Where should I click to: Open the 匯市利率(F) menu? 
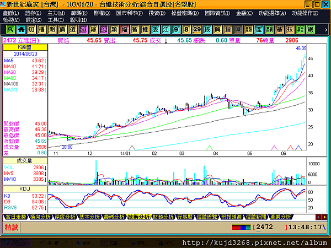click(130, 13)
